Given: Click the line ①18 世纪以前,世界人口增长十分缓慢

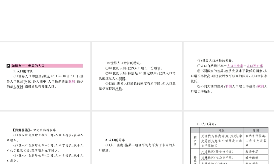Looking at the screenshot, I should tap(134, 68).
